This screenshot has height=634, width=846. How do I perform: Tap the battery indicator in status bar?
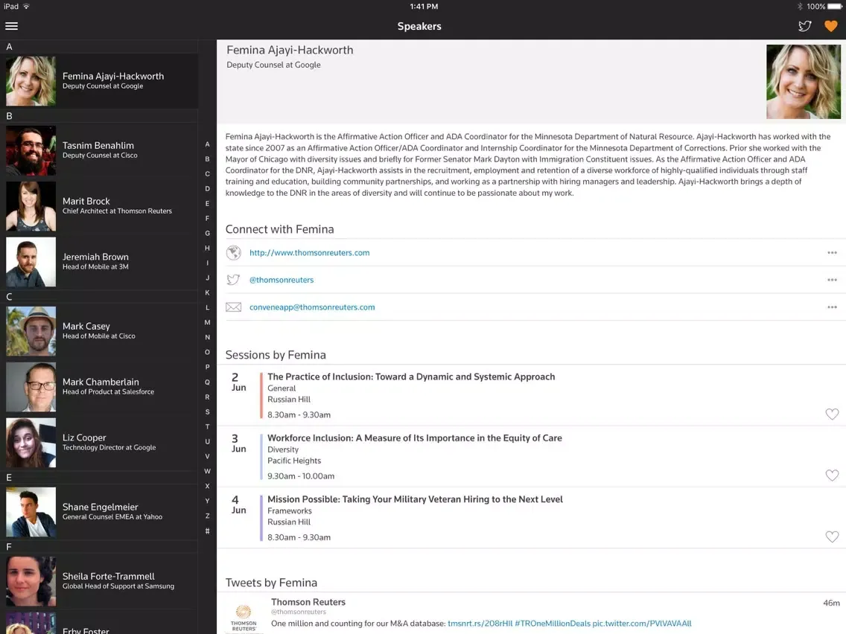pyautogui.click(x=835, y=7)
